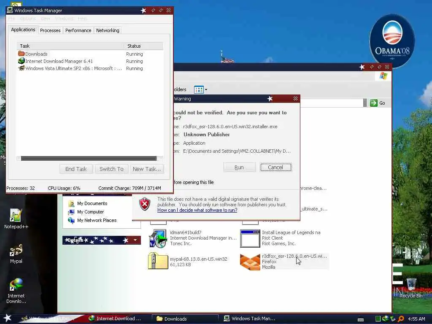Sort by the Status column header
Image resolution: width=432 pixels, height=324 pixels.
(143, 46)
